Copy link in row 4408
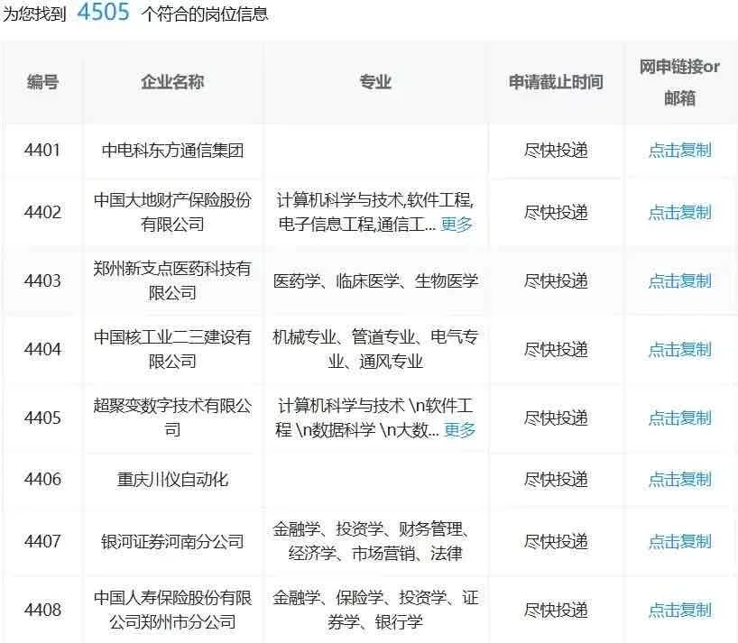The height and width of the screenshot is (643, 738). (679, 611)
